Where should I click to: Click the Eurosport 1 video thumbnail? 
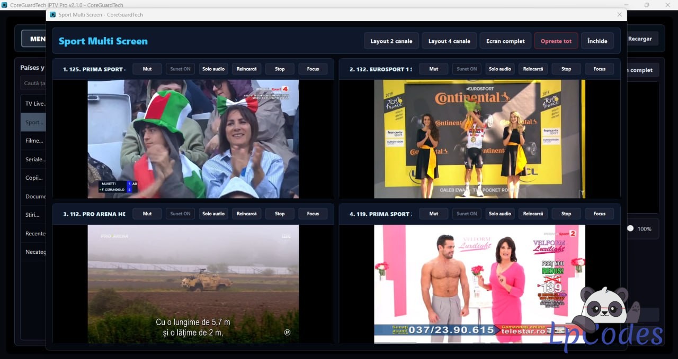click(x=479, y=139)
